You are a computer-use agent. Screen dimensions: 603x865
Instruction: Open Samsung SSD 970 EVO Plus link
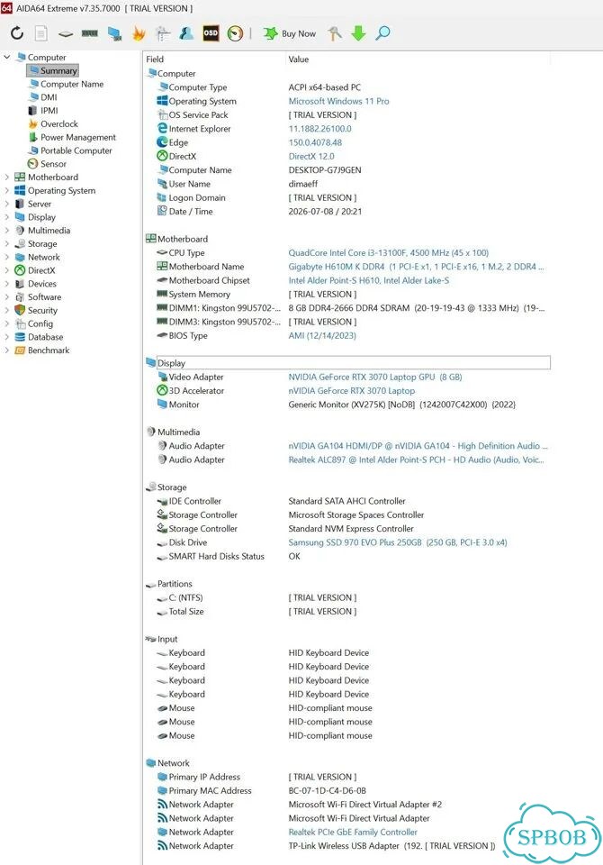click(398, 542)
